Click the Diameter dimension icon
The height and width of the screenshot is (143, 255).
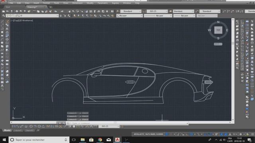39,126
